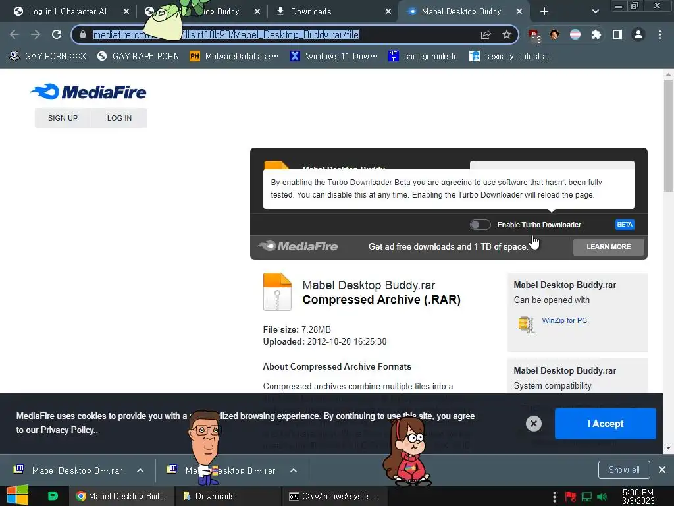Click Show all downloads button

(x=624, y=470)
